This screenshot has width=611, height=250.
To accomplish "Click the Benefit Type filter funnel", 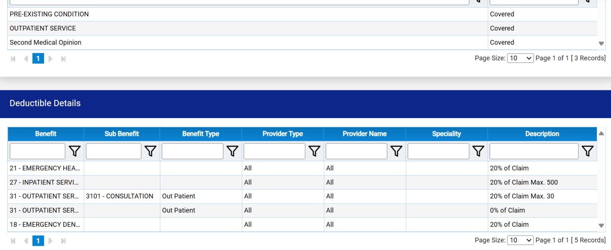I will tap(233, 151).
